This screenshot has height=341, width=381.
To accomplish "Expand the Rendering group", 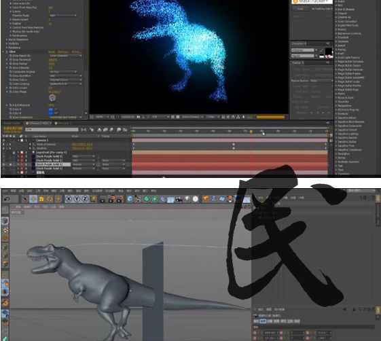I will [7, 48].
